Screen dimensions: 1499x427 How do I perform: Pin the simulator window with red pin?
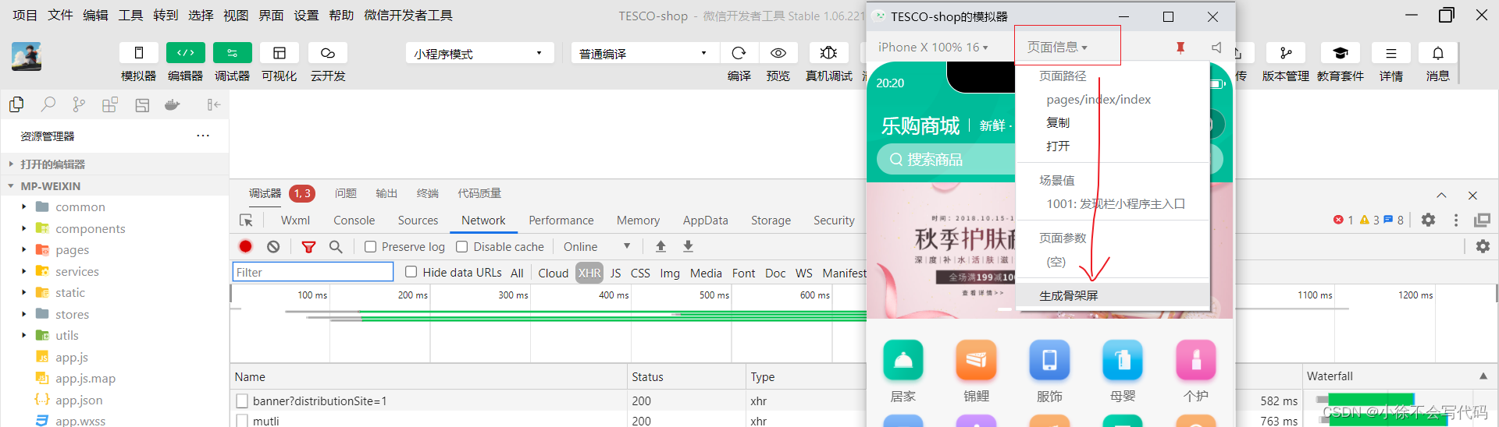point(1180,48)
